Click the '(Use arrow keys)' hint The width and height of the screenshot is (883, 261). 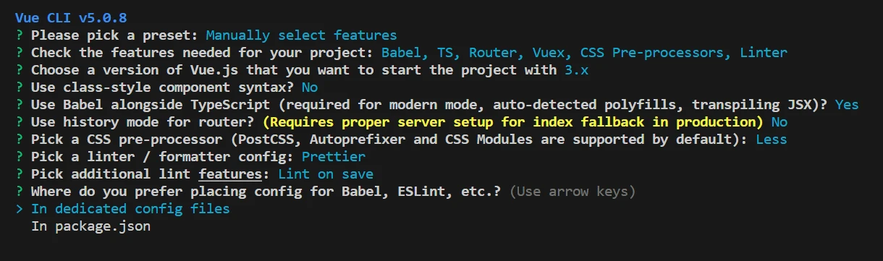pos(573,192)
